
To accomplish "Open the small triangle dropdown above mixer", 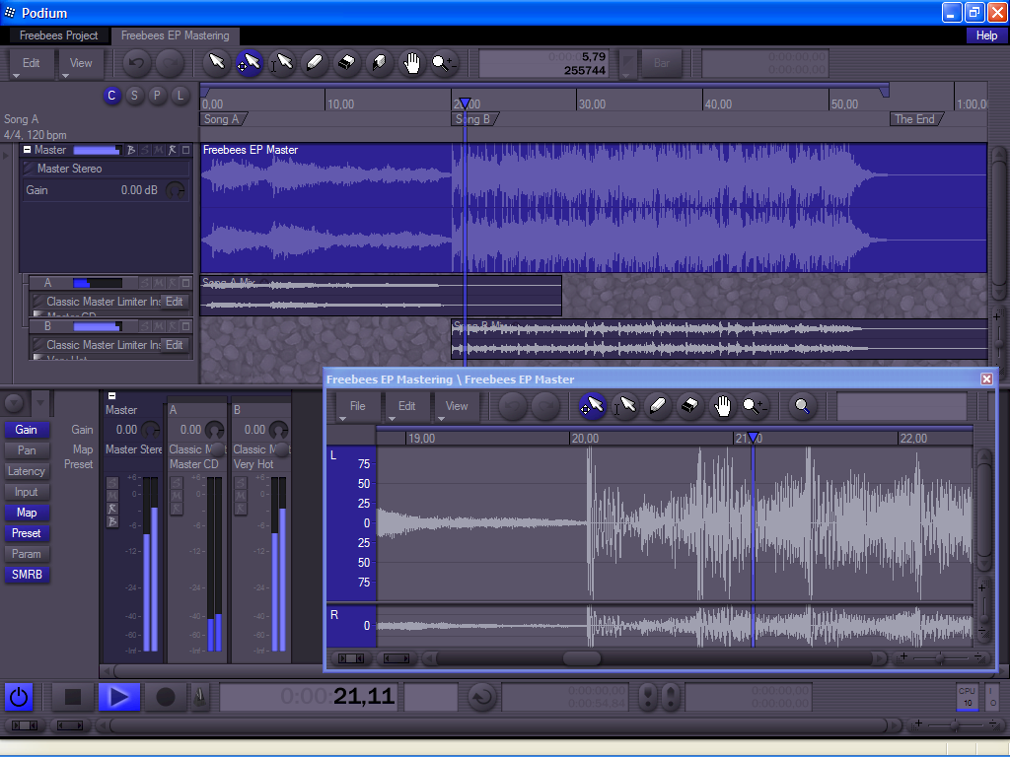I will click(39, 403).
